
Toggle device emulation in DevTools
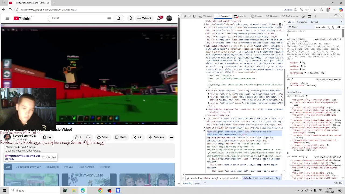click(x=189, y=16)
